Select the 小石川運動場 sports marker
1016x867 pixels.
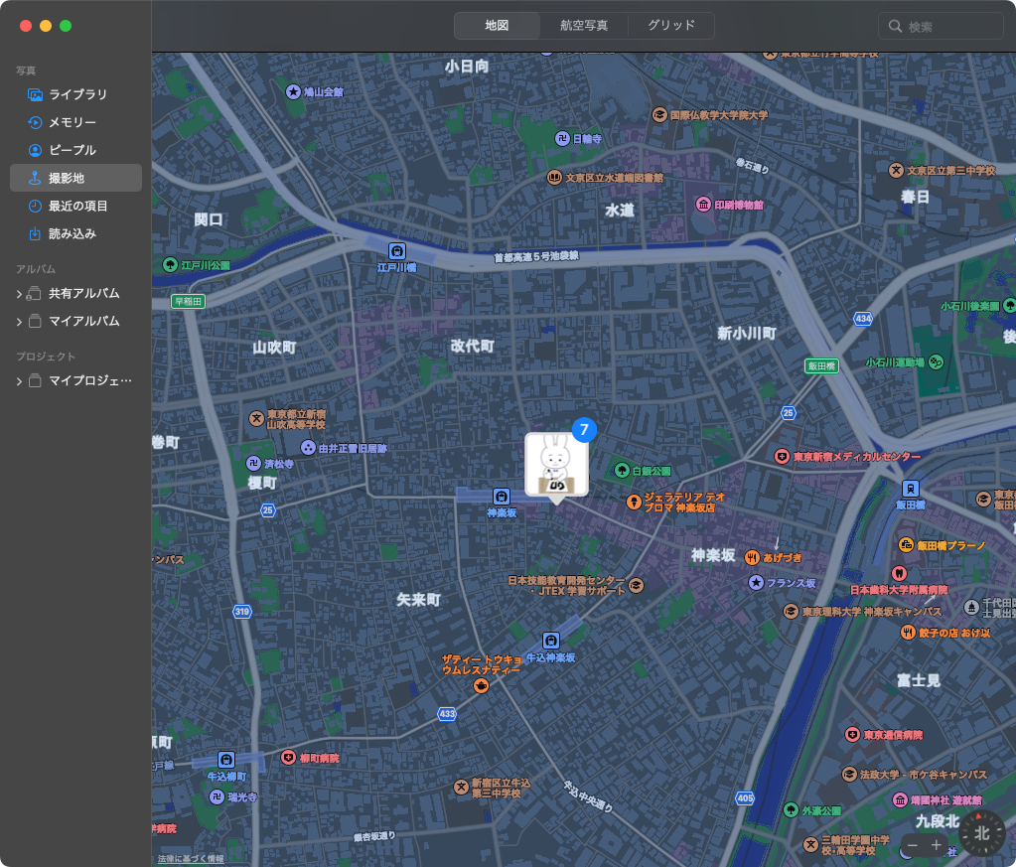(x=937, y=362)
